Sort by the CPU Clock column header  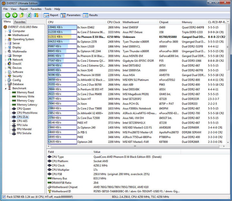[113, 22]
